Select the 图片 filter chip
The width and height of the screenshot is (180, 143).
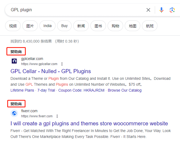(30, 26)
